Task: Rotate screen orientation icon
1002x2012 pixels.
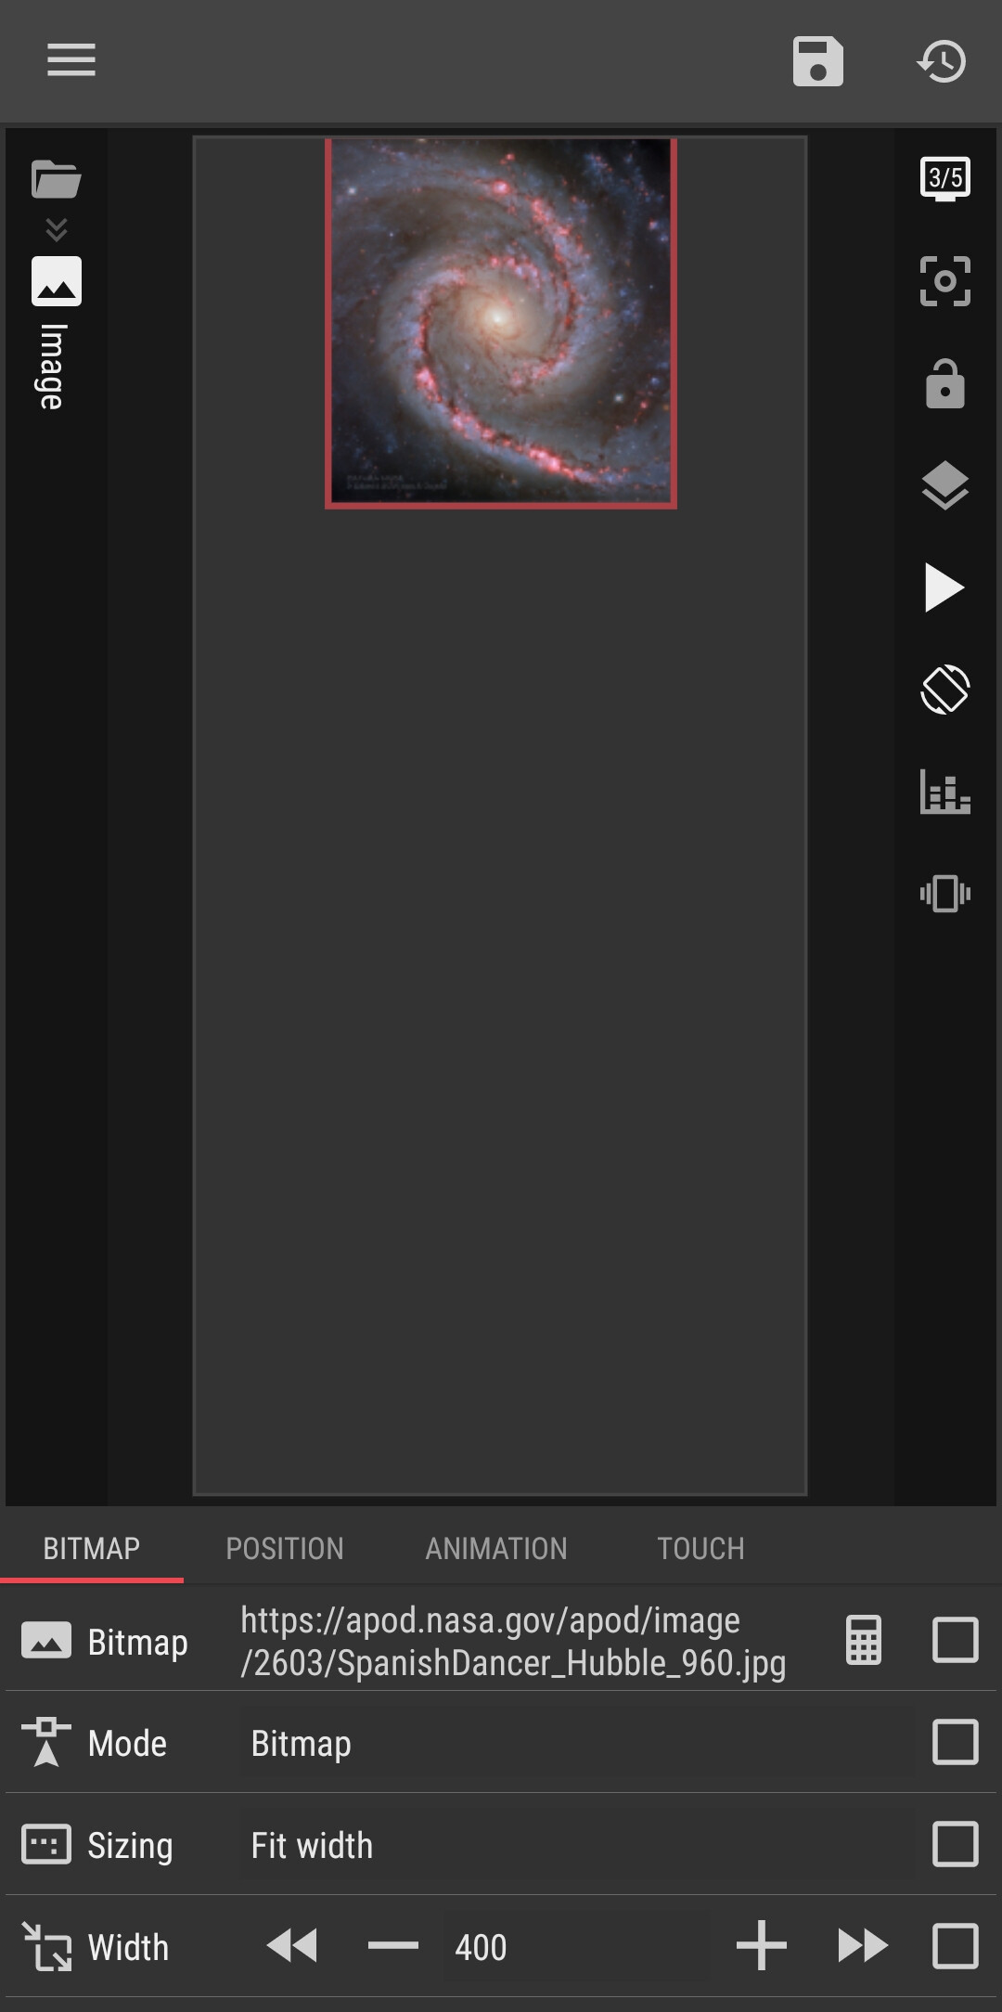Action: point(944,690)
